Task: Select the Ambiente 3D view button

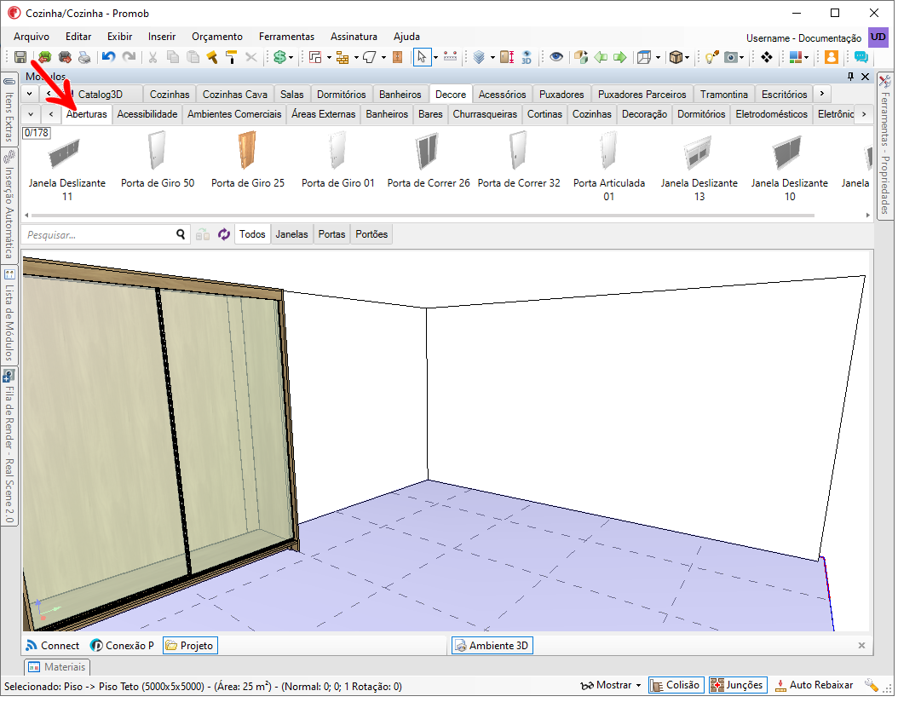Action: [x=492, y=646]
